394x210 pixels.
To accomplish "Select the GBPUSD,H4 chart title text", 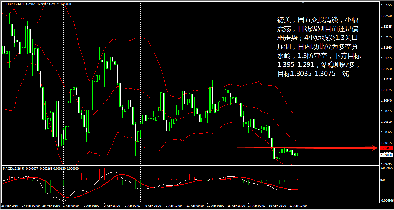I will [x=15, y=4].
